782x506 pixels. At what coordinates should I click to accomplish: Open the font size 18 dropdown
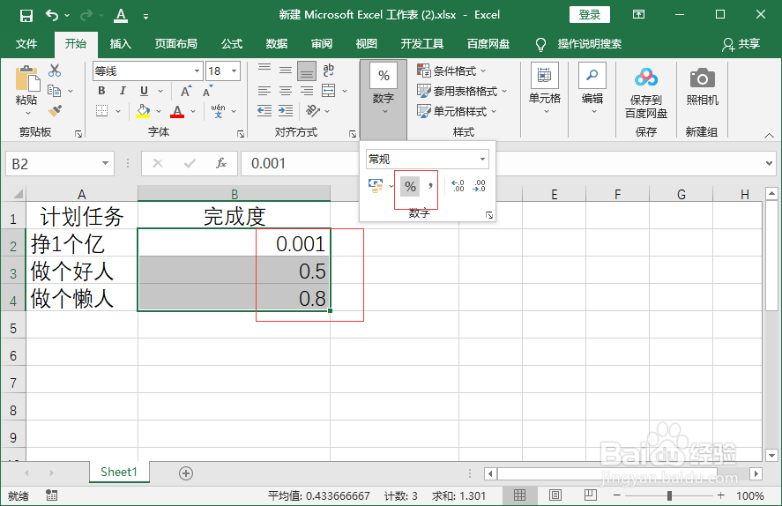(x=234, y=71)
